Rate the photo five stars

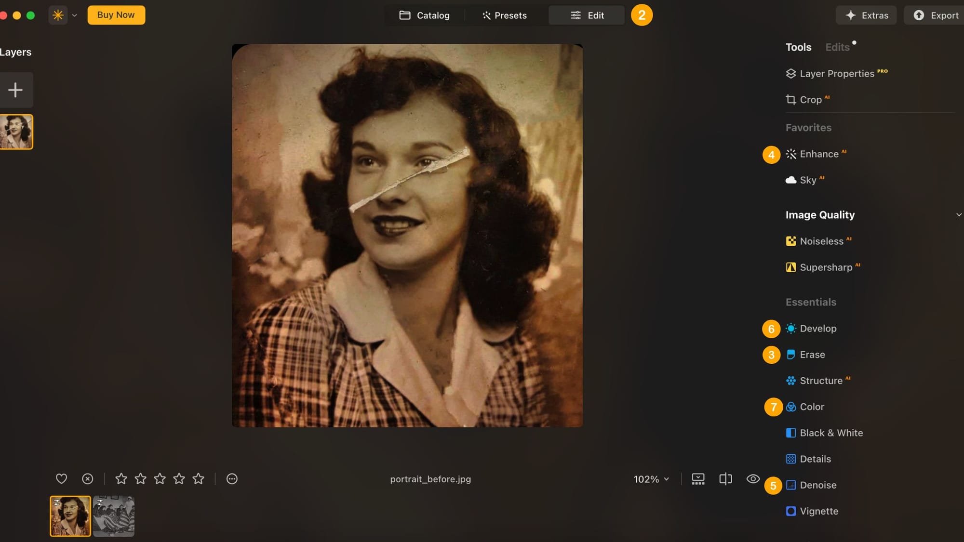pos(198,479)
